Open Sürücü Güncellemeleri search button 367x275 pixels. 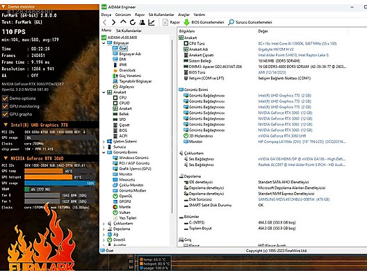click(x=250, y=22)
